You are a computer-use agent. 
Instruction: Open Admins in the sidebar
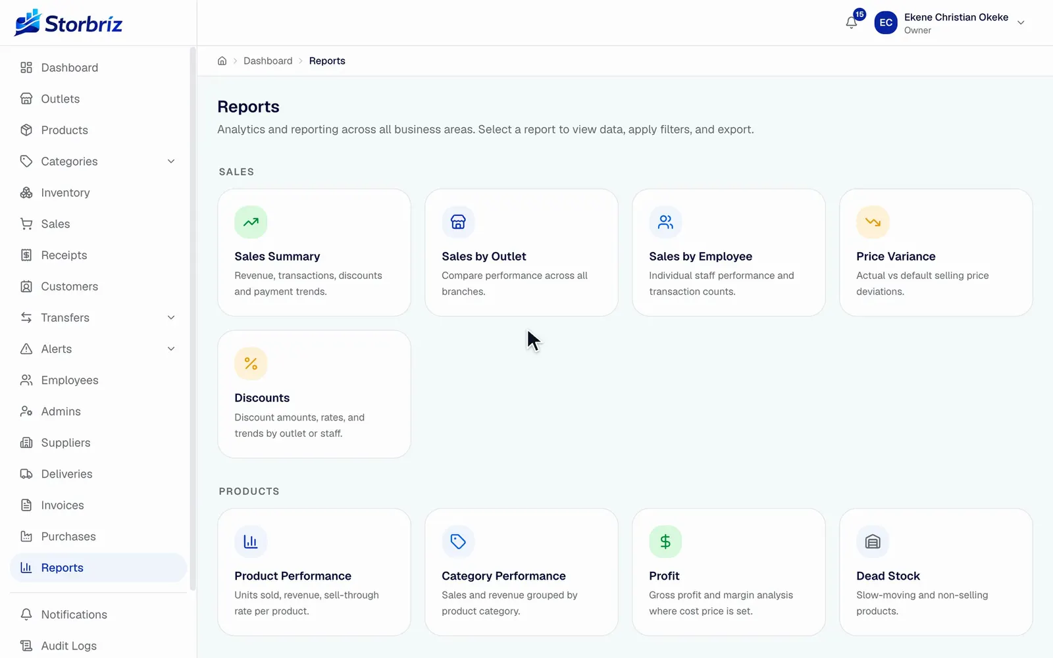(x=99, y=411)
